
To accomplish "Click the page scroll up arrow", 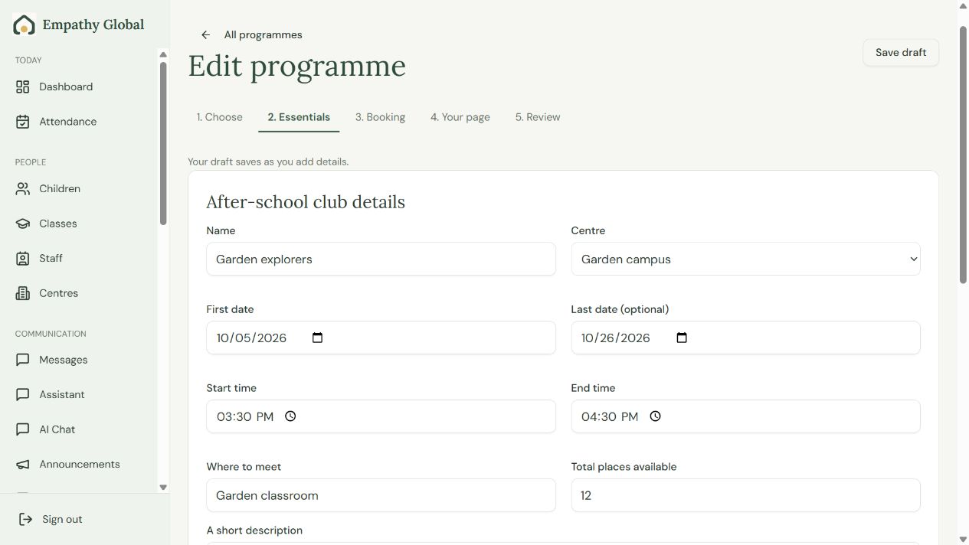I will click(964, 5).
